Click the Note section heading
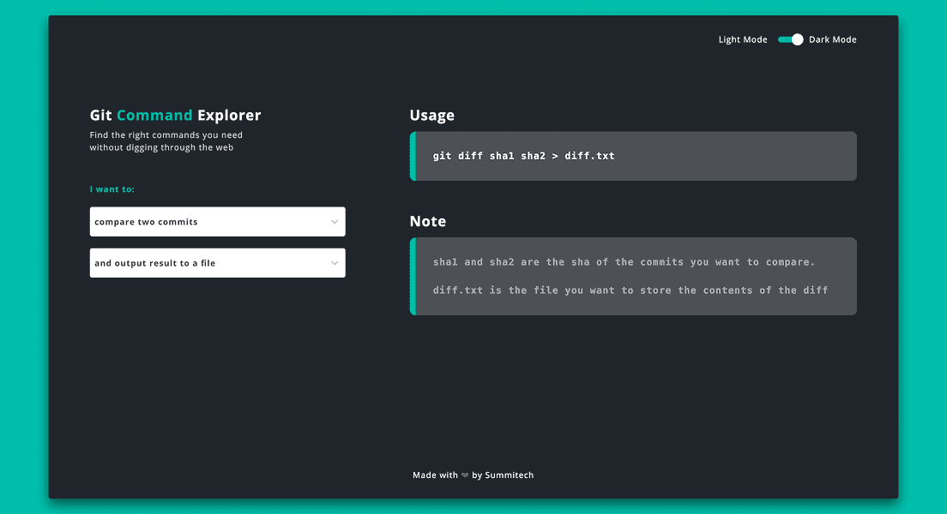Image resolution: width=947 pixels, height=514 pixels. 427,221
